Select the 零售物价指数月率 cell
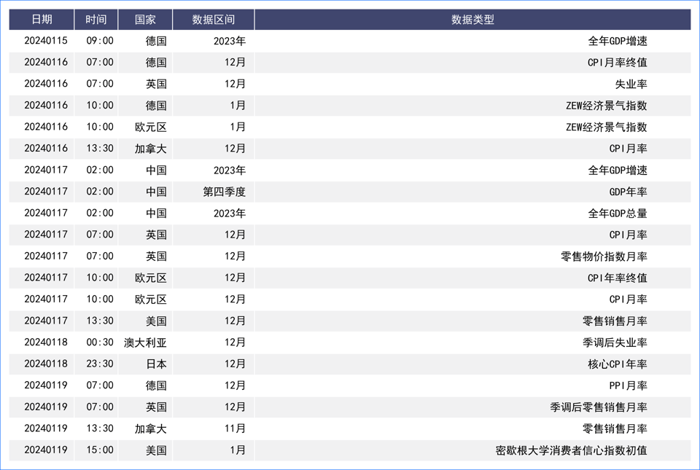The height and width of the screenshot is (470, 700). 604,256
